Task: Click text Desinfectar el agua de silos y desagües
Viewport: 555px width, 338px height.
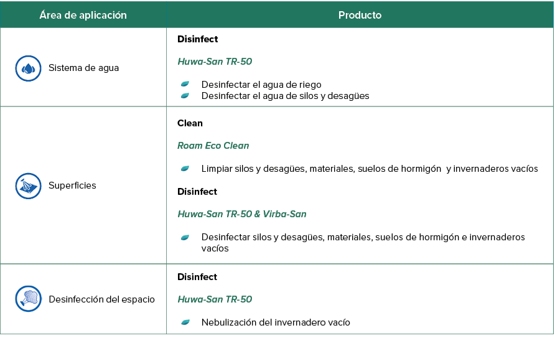Action: (x=286, y=96)
